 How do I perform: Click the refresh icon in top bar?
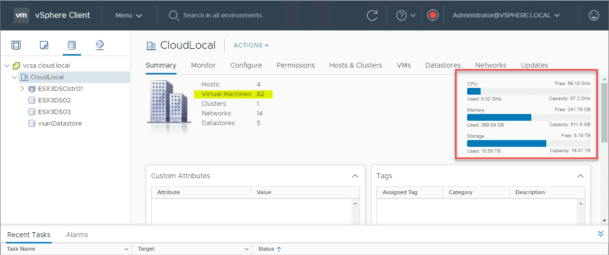click(372, 15)
